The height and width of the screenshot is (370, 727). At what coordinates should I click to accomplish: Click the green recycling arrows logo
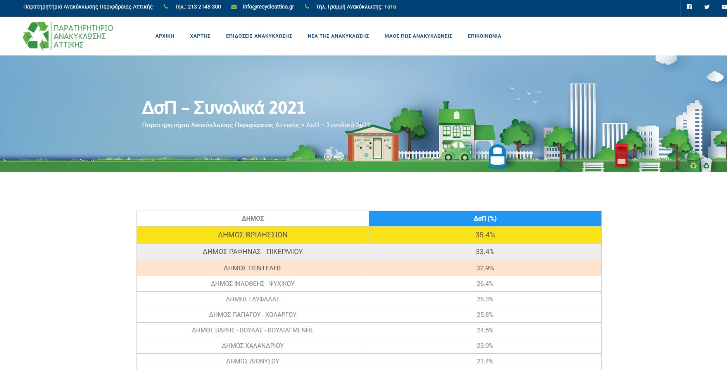(x=36, y=36)
